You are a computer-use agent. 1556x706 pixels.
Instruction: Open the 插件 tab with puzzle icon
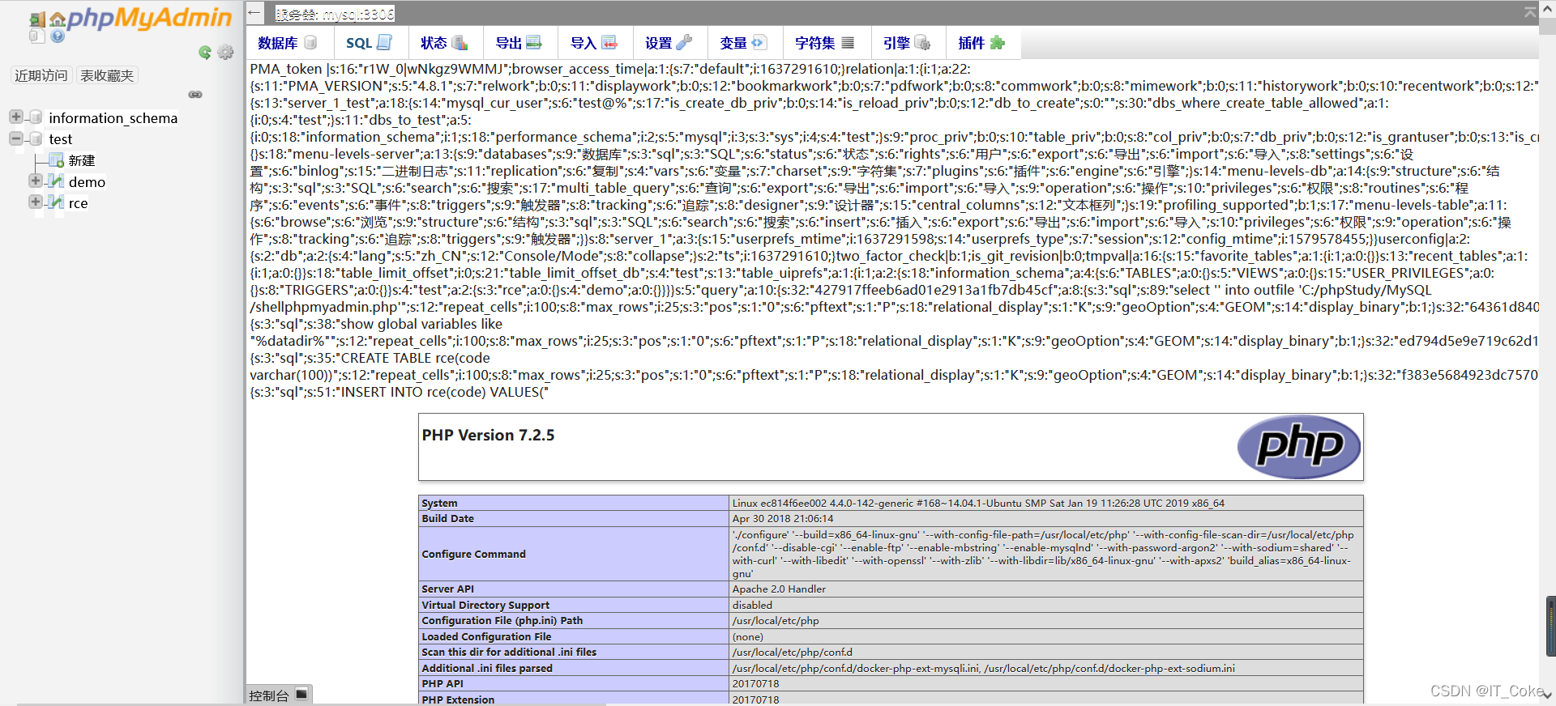[x=981, y=43]
